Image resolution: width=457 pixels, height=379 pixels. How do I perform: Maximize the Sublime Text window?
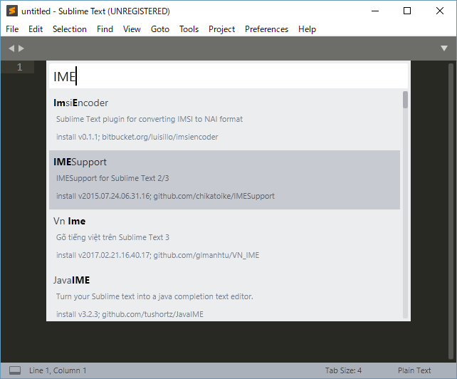click(407, 11)
